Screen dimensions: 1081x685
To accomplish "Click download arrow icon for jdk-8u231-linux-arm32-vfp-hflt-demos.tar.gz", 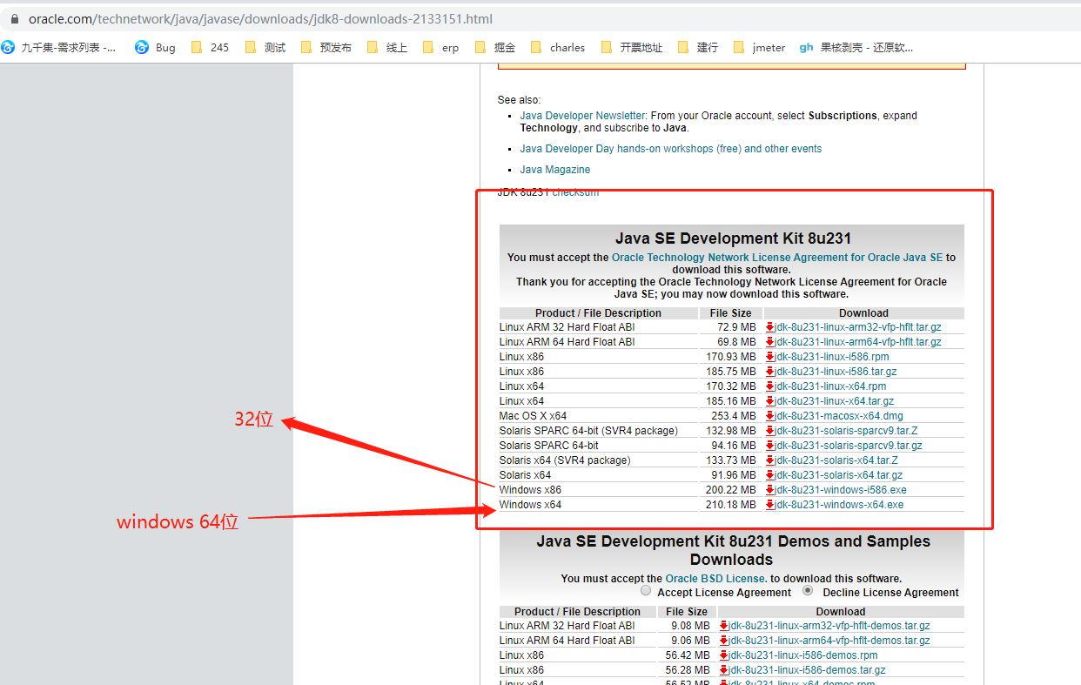I will [724, 626].
